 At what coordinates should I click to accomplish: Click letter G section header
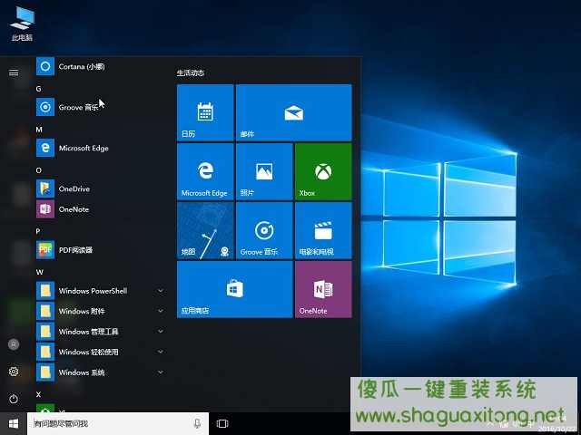pyautogui.click(x=38, y=89)
